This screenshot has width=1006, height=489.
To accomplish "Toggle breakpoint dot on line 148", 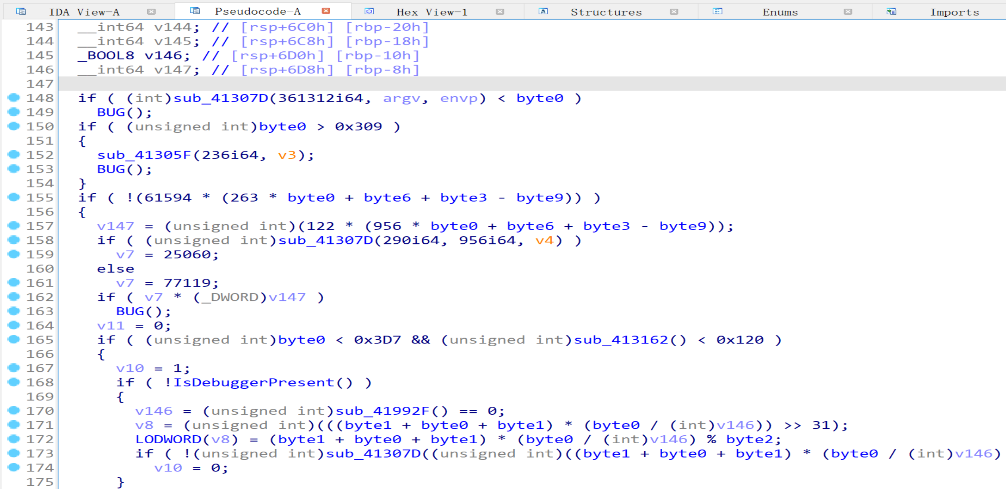I will [x=14, y=97].
